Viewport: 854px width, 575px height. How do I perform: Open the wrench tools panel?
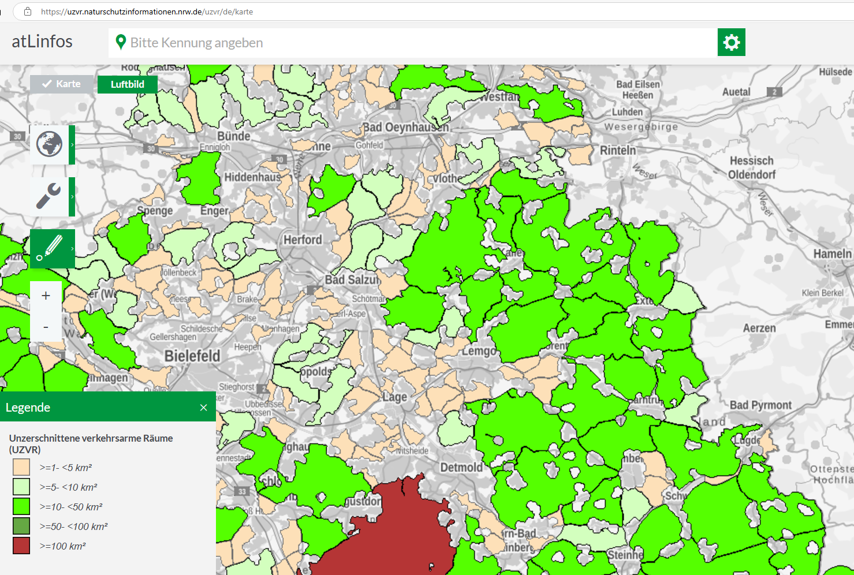[x=50, y=197]
